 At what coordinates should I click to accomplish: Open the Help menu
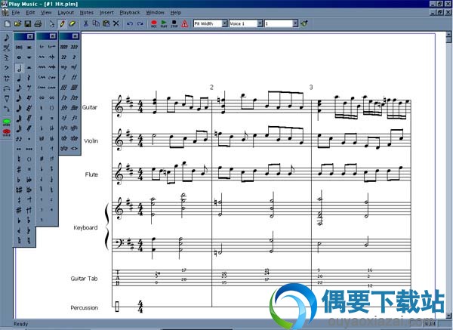pos(176,12)
